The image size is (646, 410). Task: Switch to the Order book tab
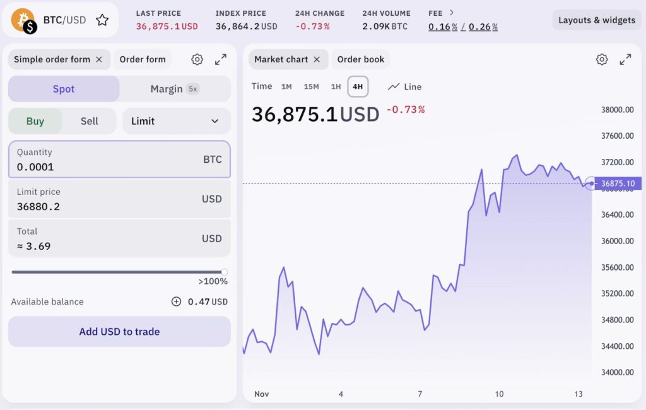pos(361,59)
